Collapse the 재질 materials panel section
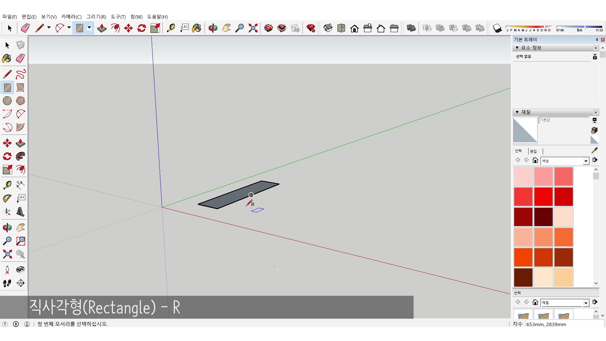Viewport: 606px width, 341px height. click(517, 112)
